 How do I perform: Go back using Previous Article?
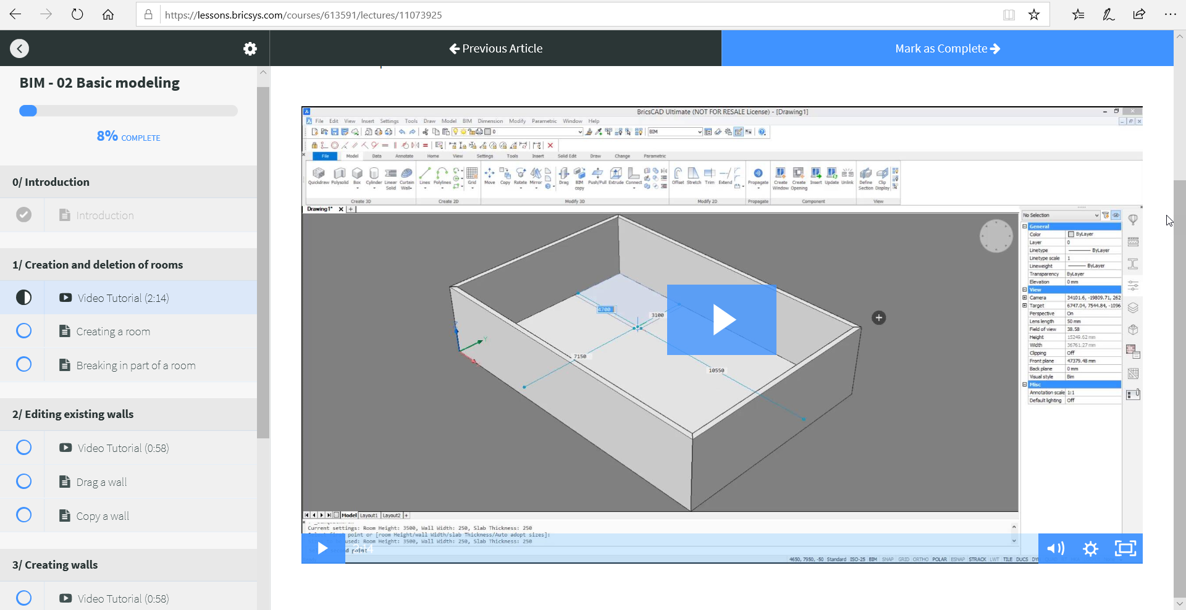click(496, 48)
